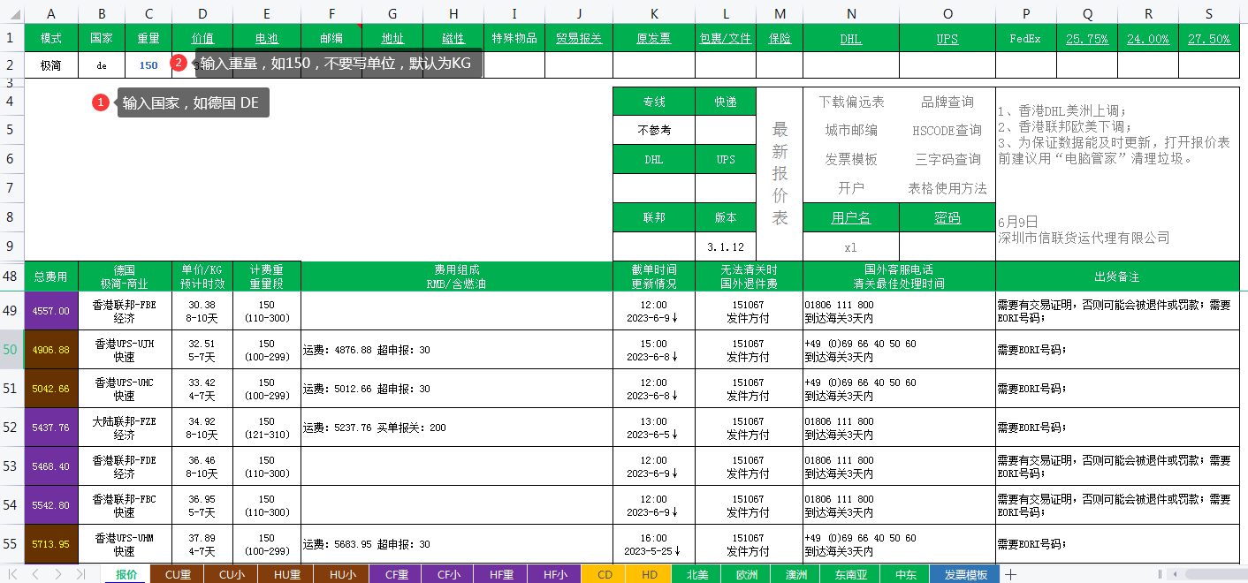Image resolution: width=1248 pixels, height=583 pixels.
Task: Switch to the CU重 sheet tab
Action: 178,573
